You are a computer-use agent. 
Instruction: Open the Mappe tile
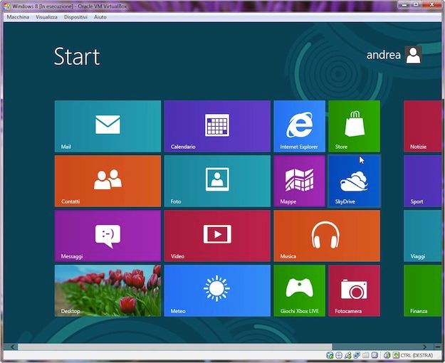pos(300,181)
